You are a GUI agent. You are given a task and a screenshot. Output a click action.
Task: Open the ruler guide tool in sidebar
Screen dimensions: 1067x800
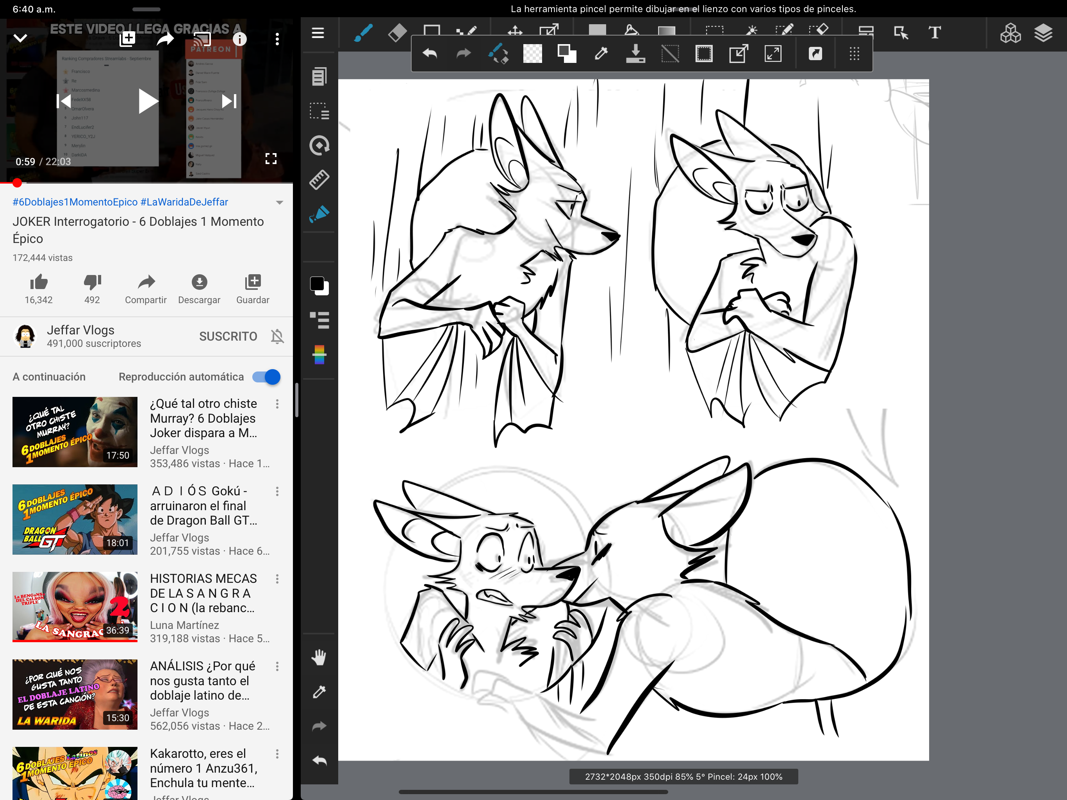(319, 180)
